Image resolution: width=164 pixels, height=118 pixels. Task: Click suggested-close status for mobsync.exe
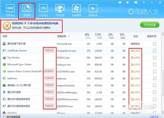tap(135, 65)
